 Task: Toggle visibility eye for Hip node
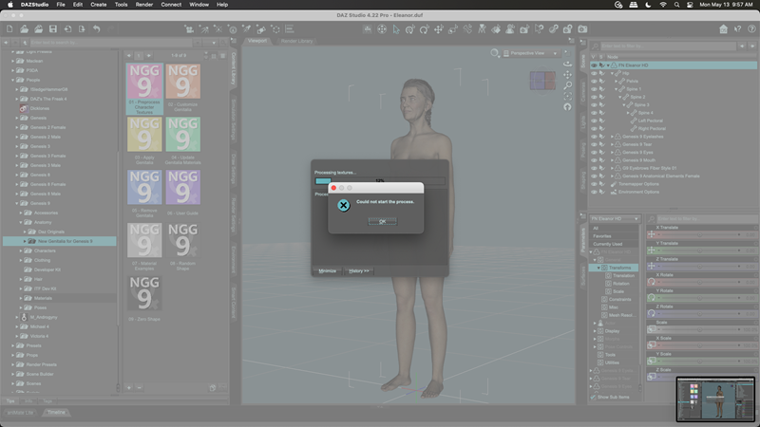(594, 73)
